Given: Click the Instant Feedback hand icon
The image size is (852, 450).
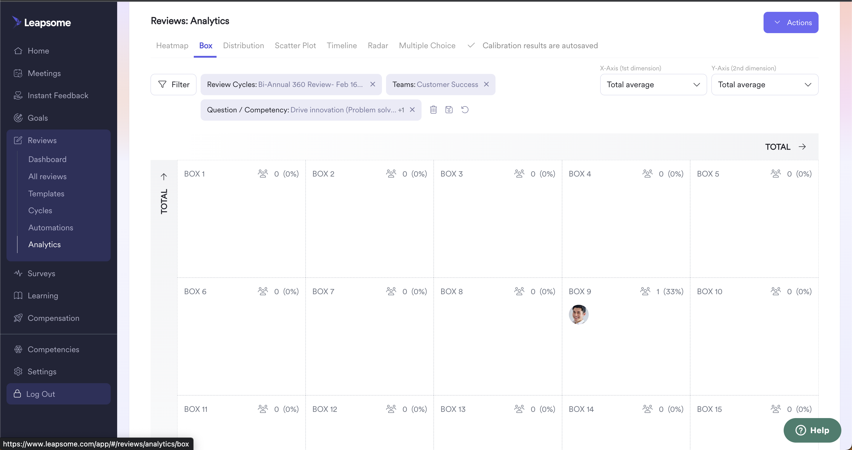Looking at the screenshot, I should point(18,95).
